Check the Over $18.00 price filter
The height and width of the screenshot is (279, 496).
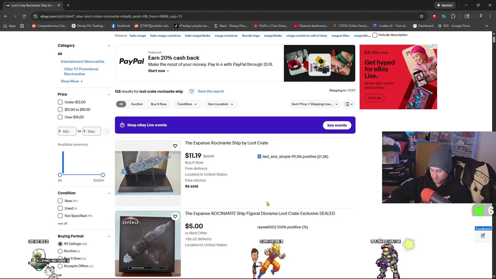[x=60, y=117]
